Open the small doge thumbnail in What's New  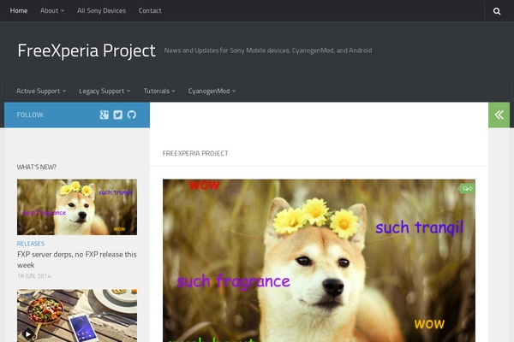77,207
